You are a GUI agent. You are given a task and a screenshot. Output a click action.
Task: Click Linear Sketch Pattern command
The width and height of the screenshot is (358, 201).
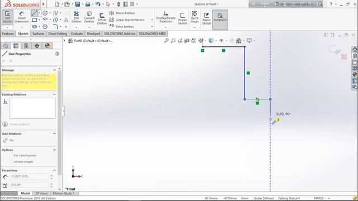coord(127,20)
